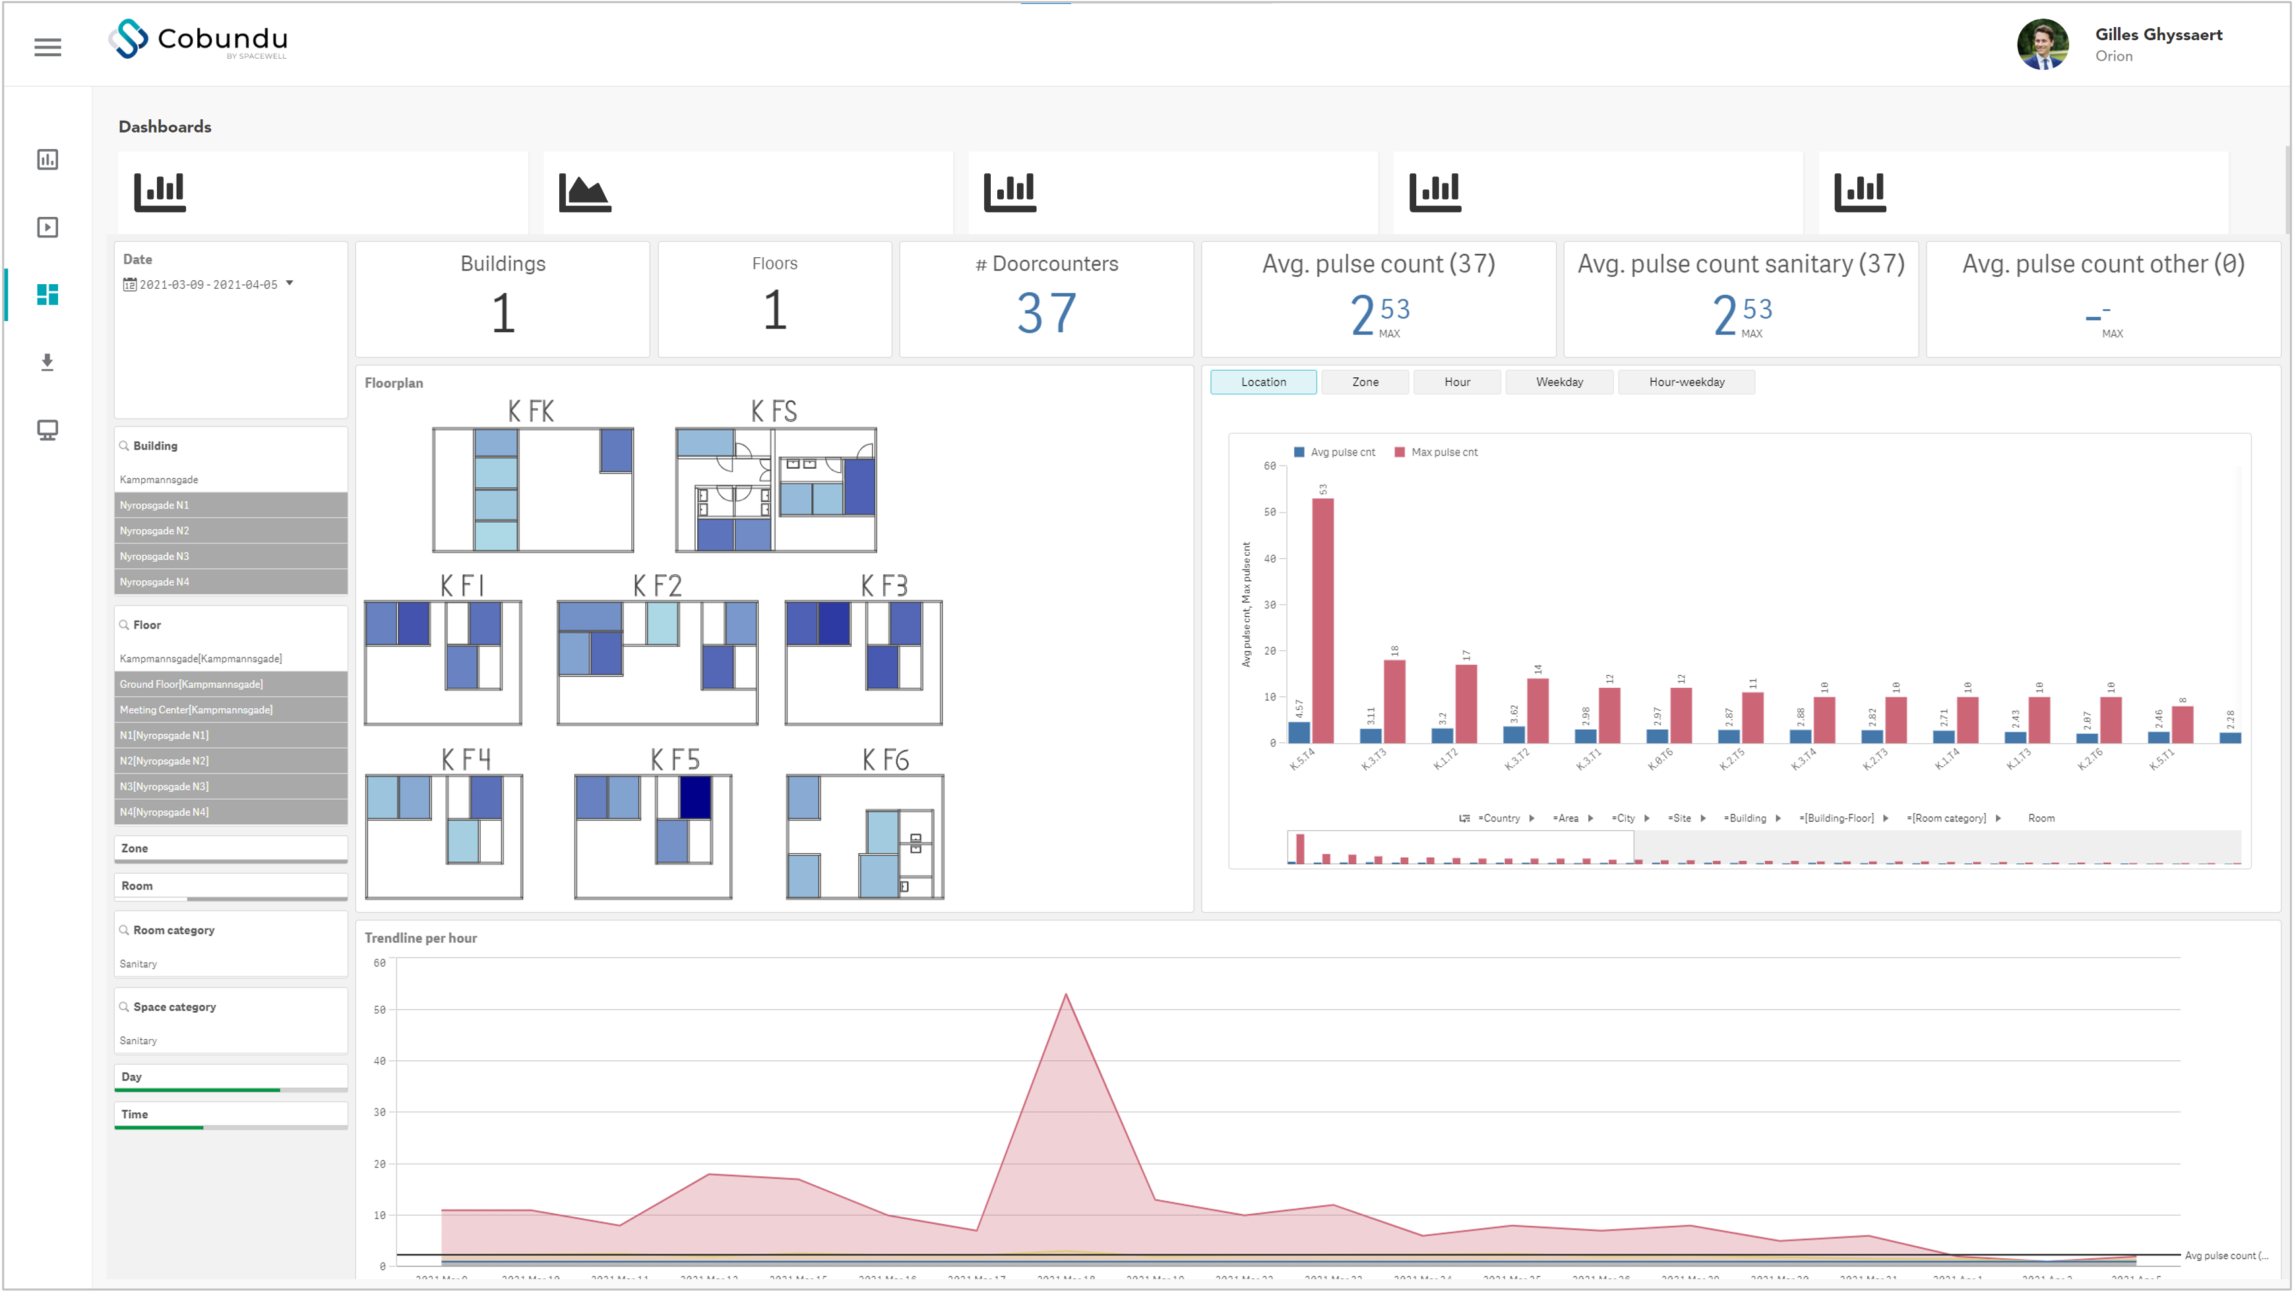Screen dimensions: 2294x1293
Task: Open Gilles Ghyssaert profile avatar
Action: 2042,45
